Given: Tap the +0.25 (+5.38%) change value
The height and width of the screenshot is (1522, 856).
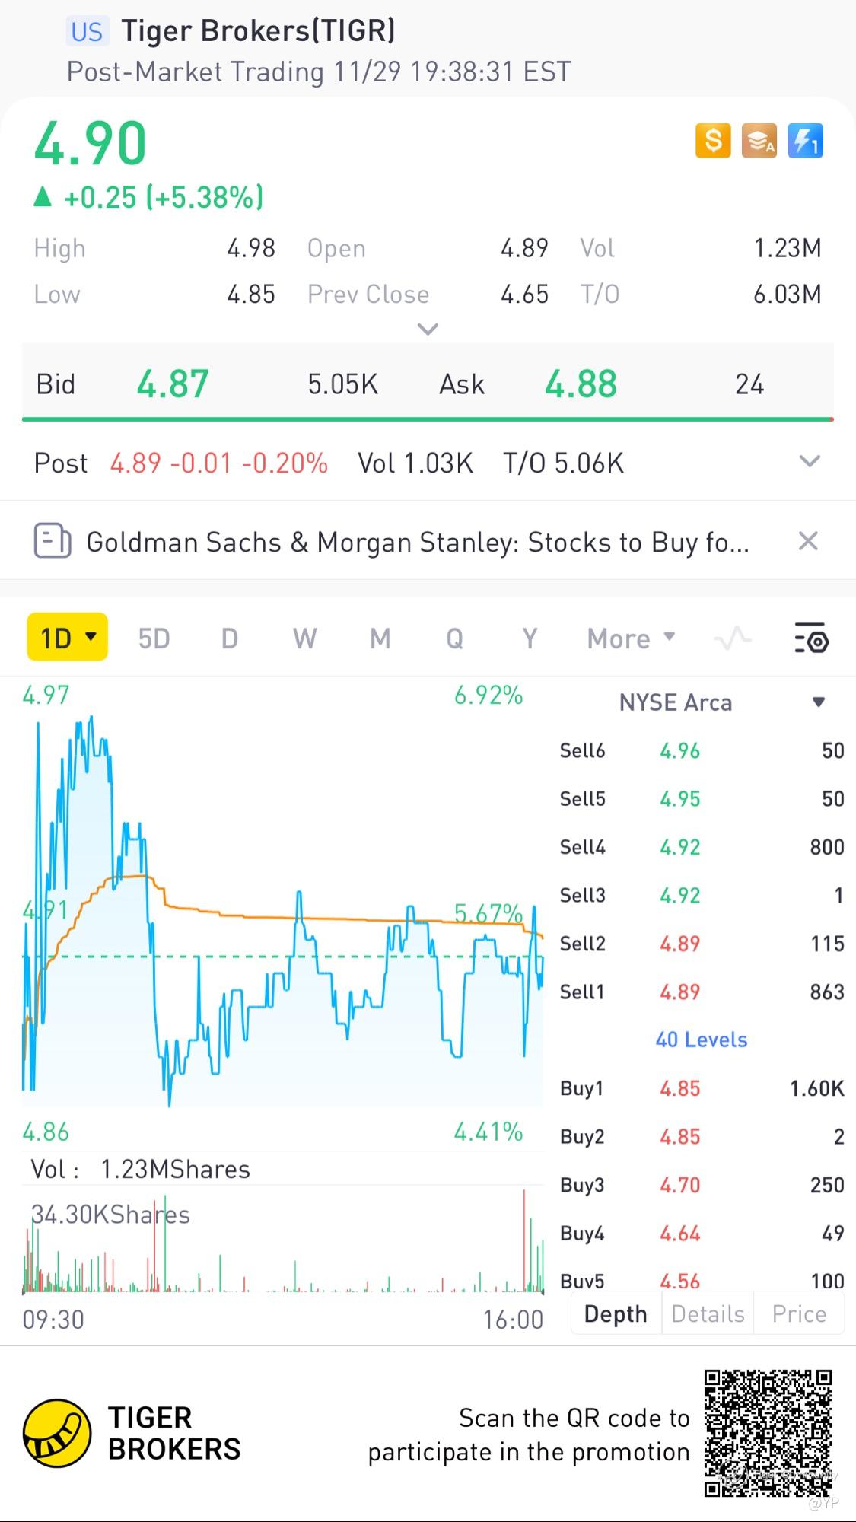Looking at the screenshot, I should [164, 197].
